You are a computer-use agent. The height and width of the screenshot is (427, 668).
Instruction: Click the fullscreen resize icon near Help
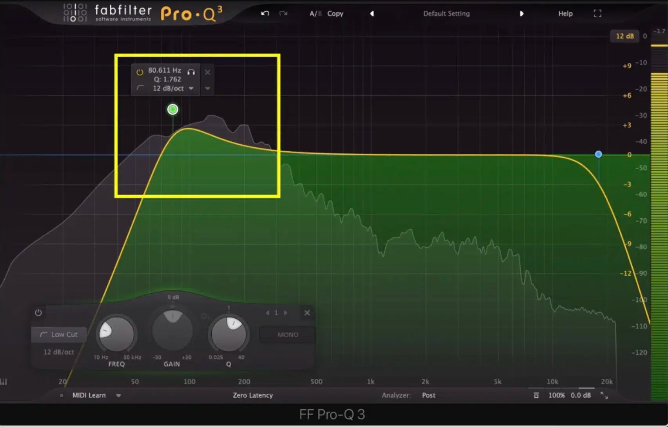click(x=597, y=13)
